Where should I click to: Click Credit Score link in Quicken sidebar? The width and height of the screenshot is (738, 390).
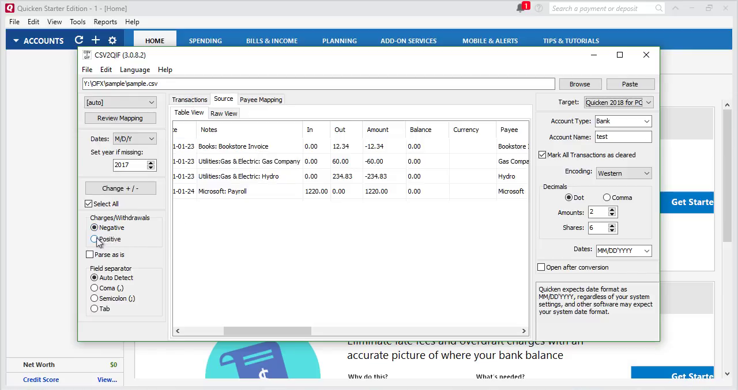[41, 380]
